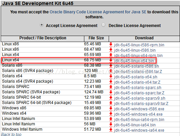The width and height of the screenshot is (180, 136).
Task: Click download arrow icon beside jdk-6u45-linux-x64.bin
Action: click(111, 61)
